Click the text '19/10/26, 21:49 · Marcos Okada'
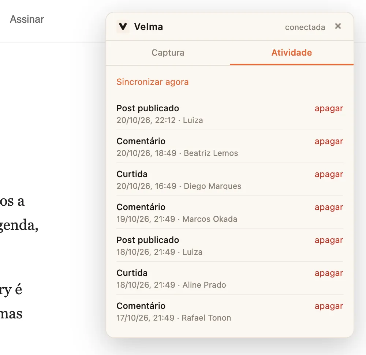The width and height of the screenshot is (366, 355). (177, 219)
